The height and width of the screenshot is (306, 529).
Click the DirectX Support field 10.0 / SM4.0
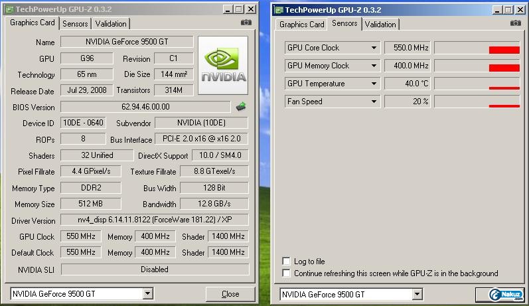[220, 155]
